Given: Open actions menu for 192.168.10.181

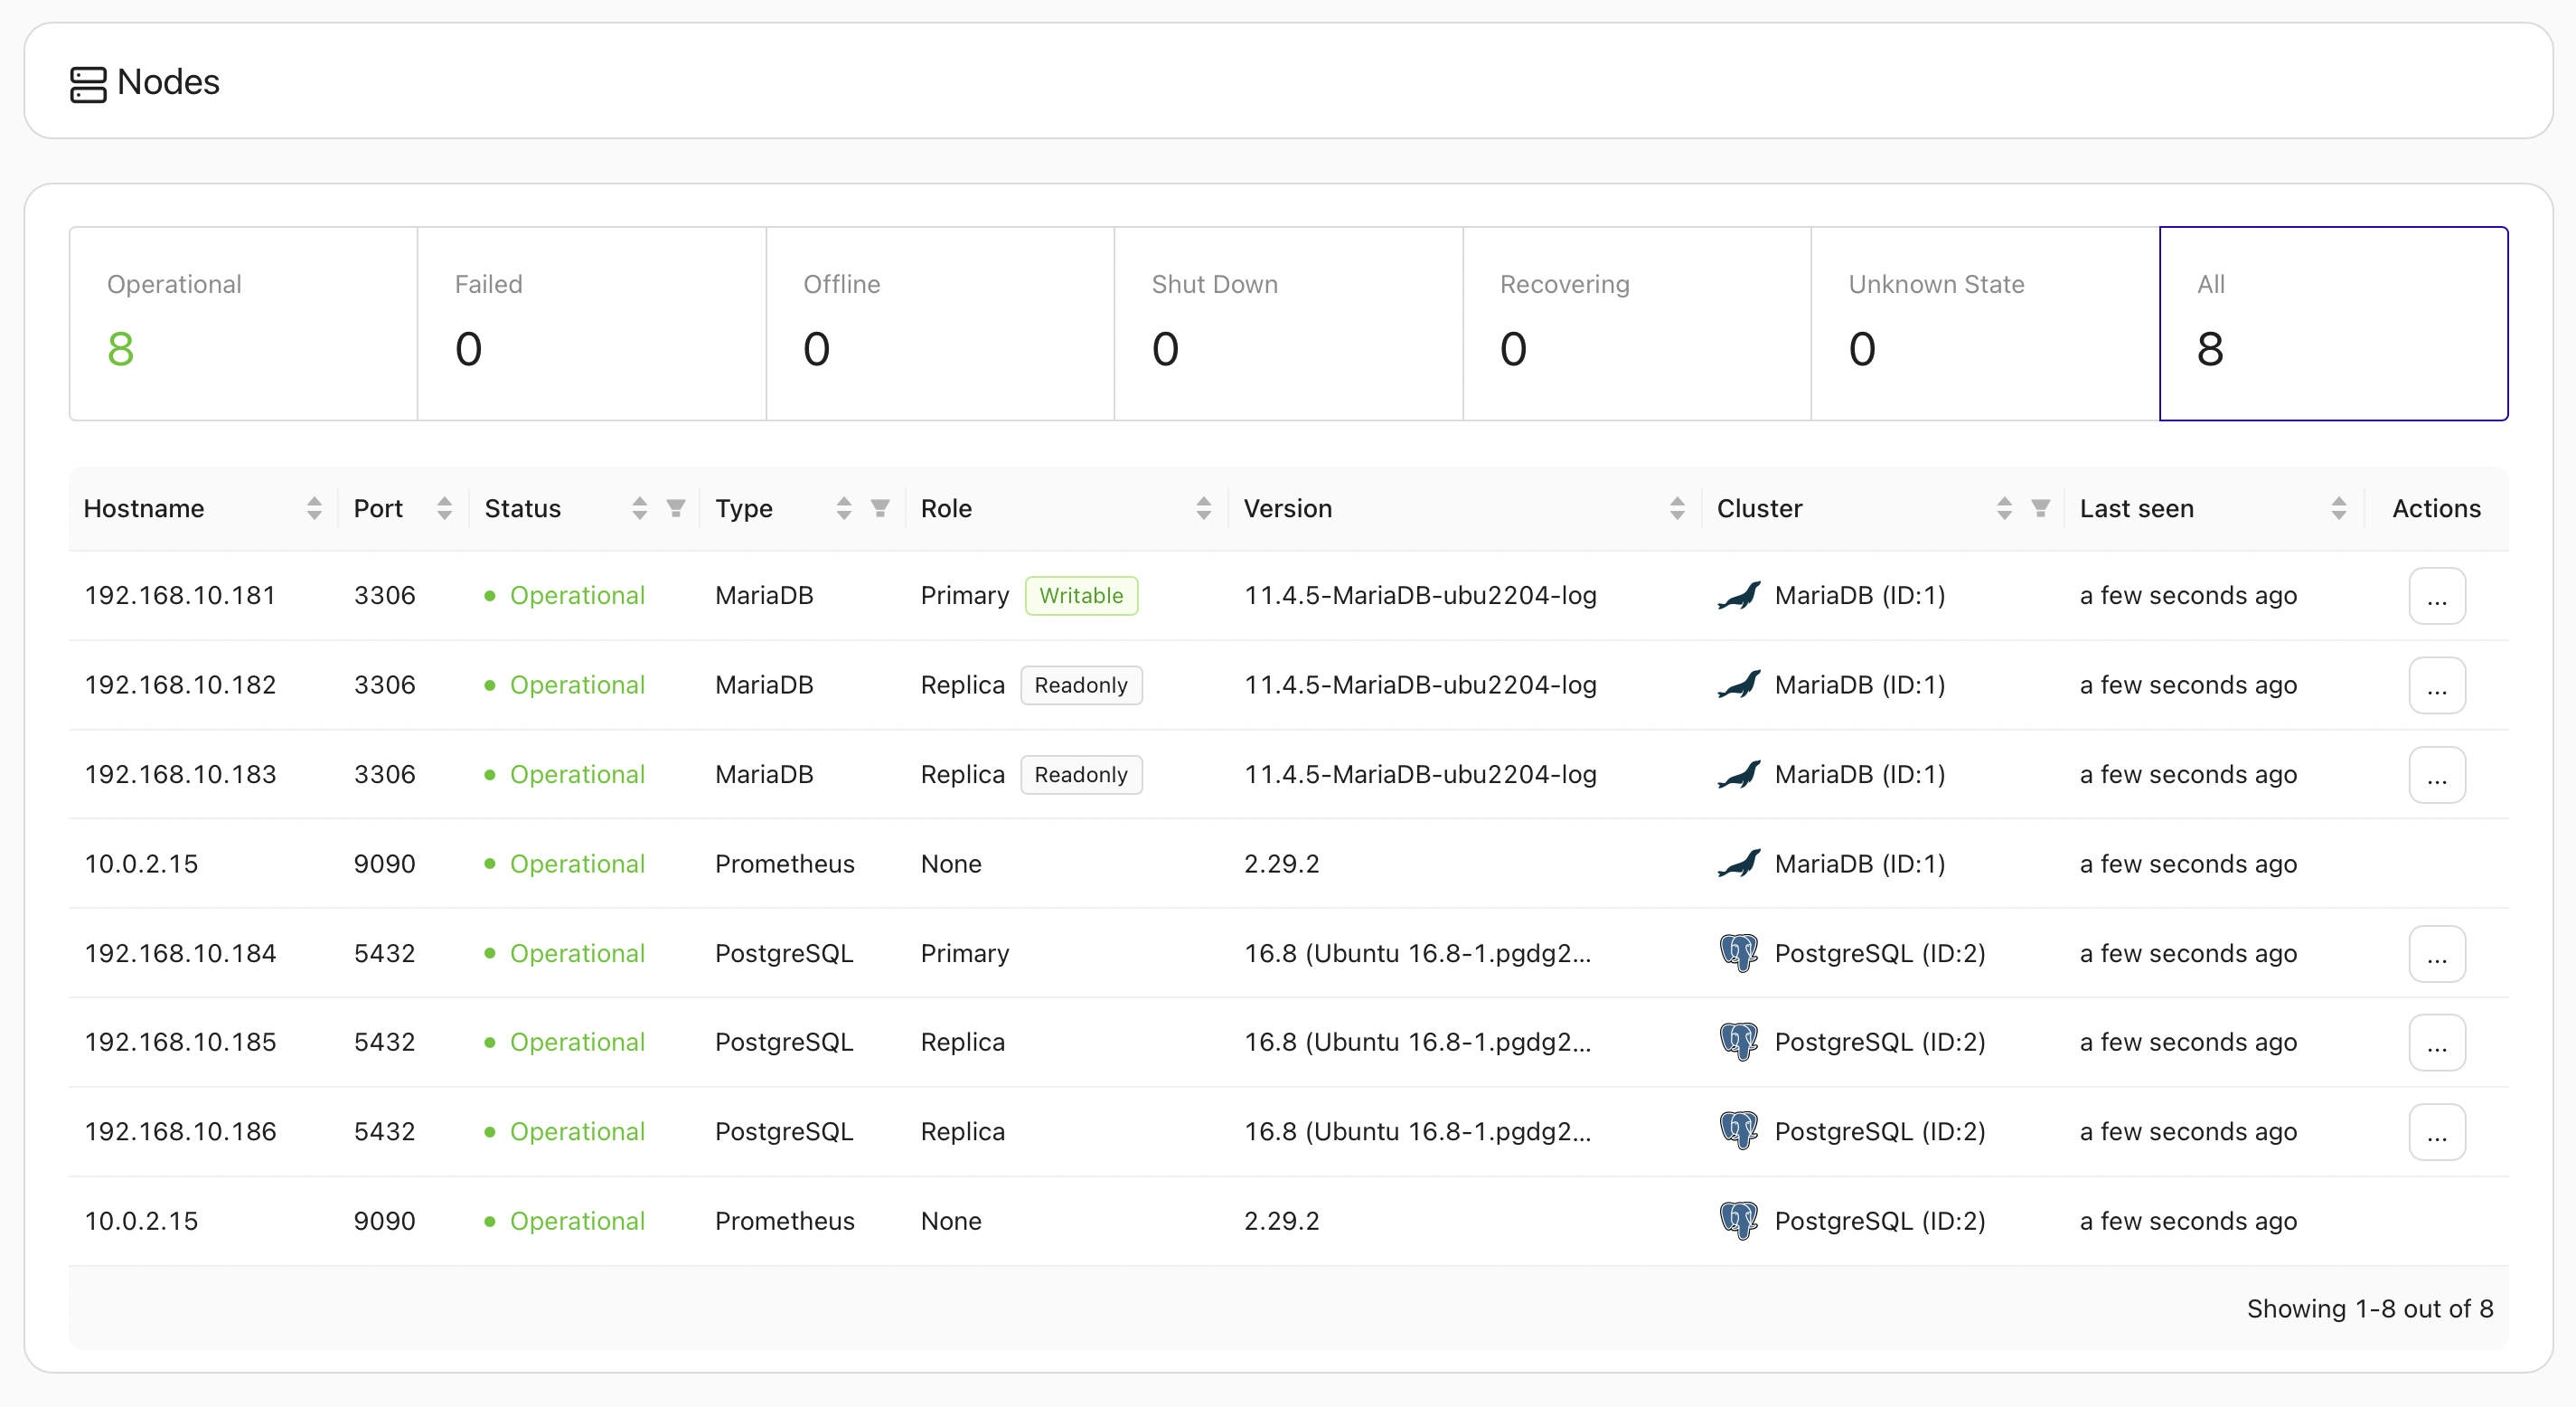Looking at the screenshot, I should pyautogui.click(x=2436, y=597).
